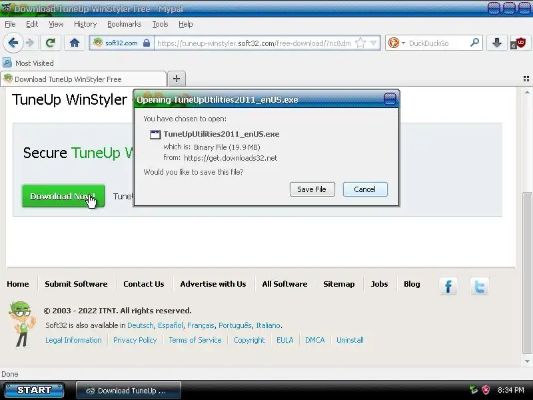Open the Terms of Service link
Image resolution: width=533 pixels, height=400 pixels.
coord(195,340)
